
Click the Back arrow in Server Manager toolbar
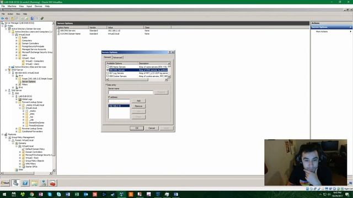click(2, 18)
